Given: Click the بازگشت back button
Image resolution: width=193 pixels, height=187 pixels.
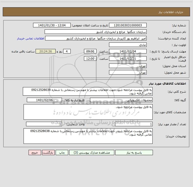Looking at the screenshot, I should coord(48,152).
